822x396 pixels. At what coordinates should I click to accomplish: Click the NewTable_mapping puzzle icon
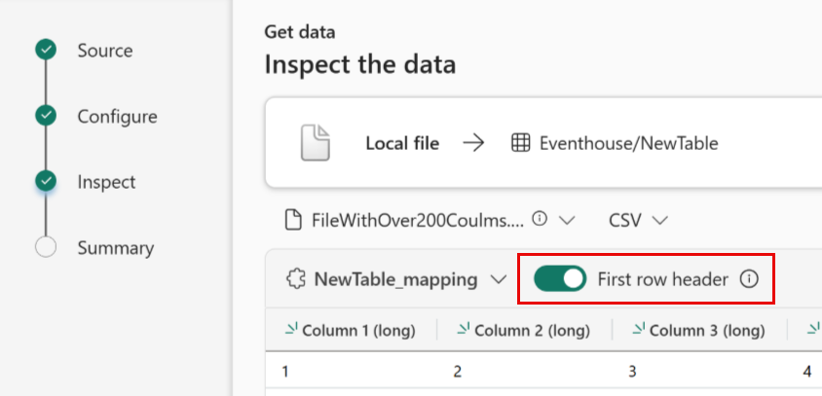(296, 279)
